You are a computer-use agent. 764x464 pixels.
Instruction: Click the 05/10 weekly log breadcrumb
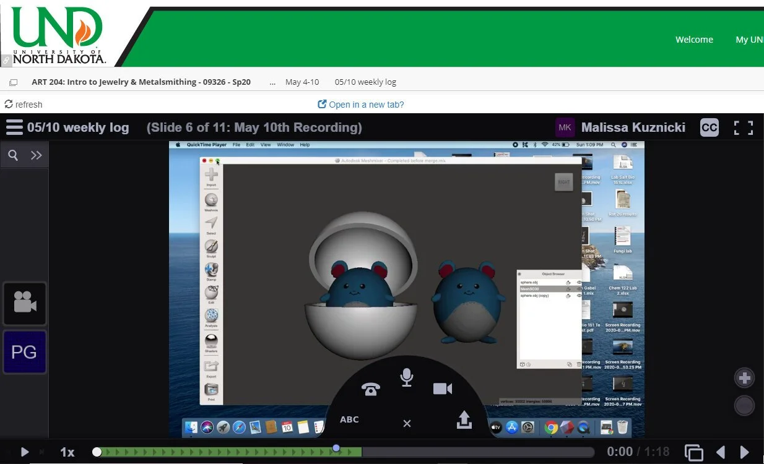point(365,82)
